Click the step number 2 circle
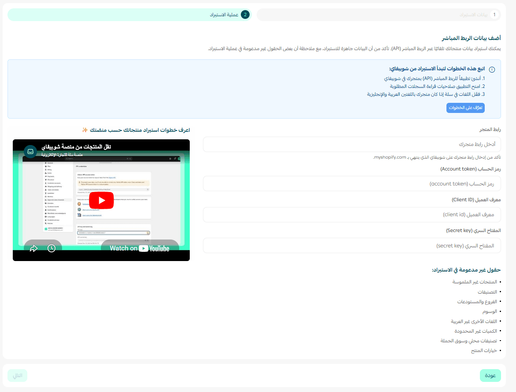516x392 pixels. tap(245, 15)
